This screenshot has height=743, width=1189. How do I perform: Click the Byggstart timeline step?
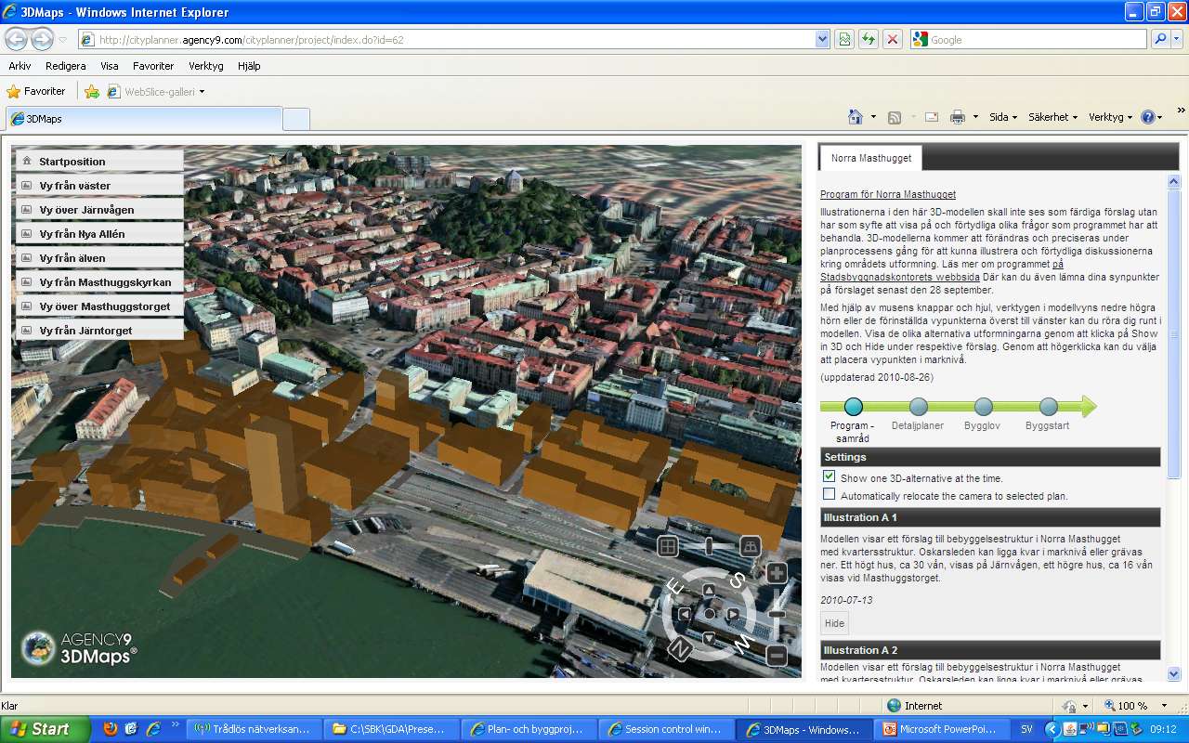pyautogui.click(x=1048, y=406)
